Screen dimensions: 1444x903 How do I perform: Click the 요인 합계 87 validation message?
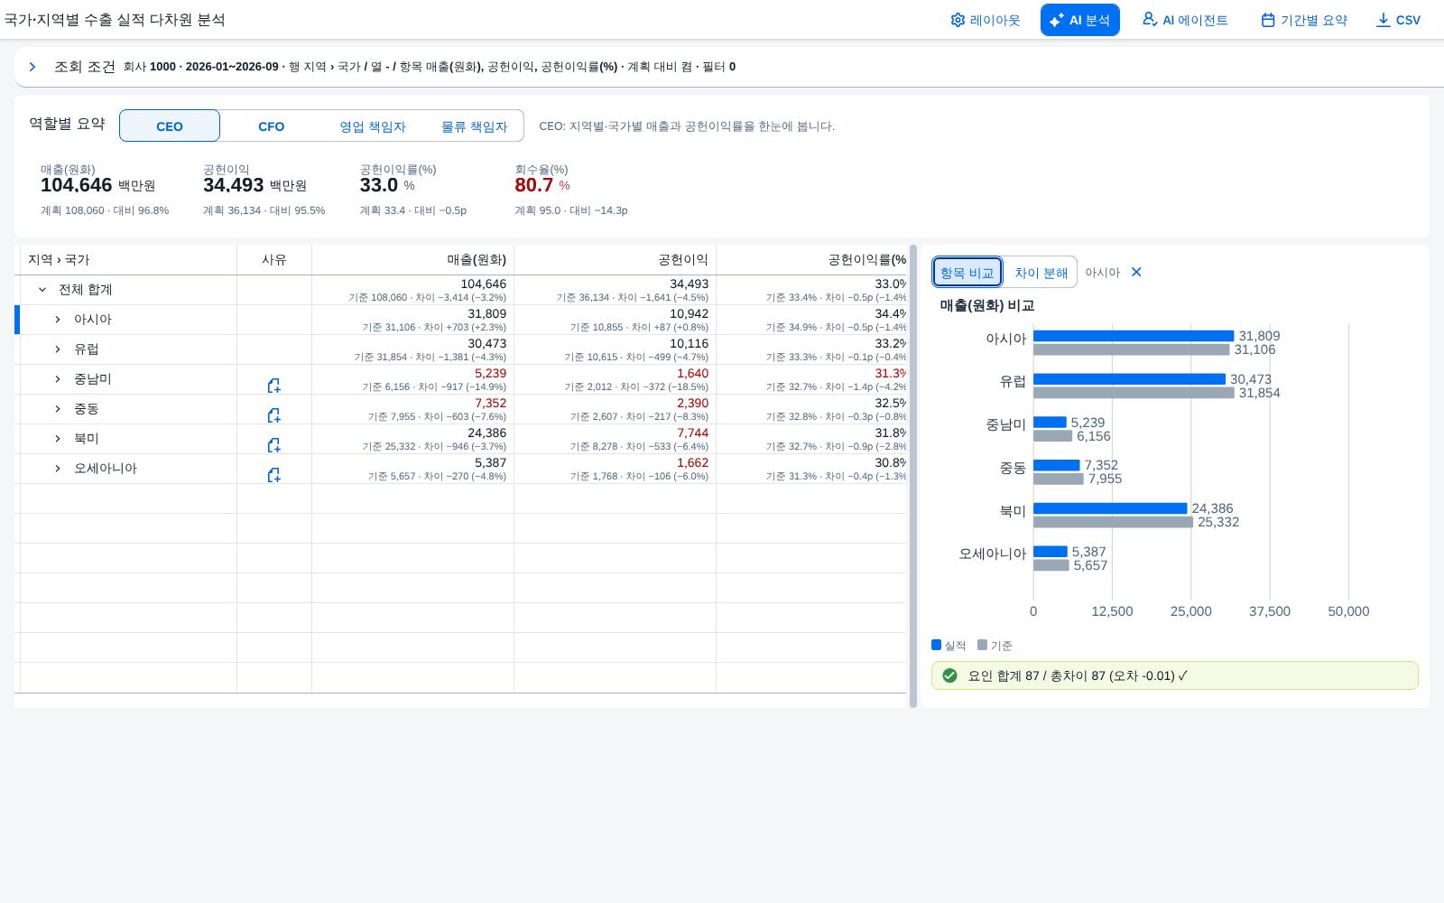pos(1174,675)
